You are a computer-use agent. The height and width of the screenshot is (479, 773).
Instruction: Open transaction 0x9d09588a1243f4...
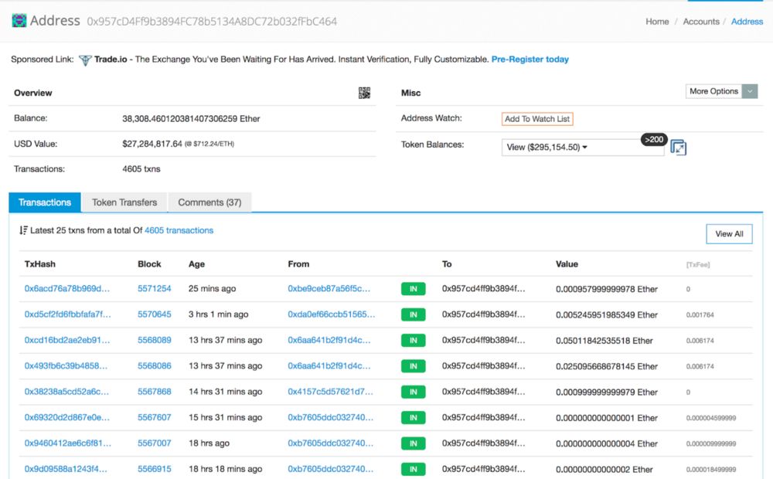click(x=66, y=469)
